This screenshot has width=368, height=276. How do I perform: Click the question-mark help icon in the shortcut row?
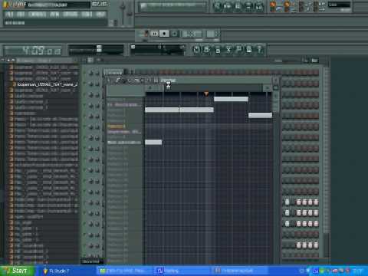259,50
